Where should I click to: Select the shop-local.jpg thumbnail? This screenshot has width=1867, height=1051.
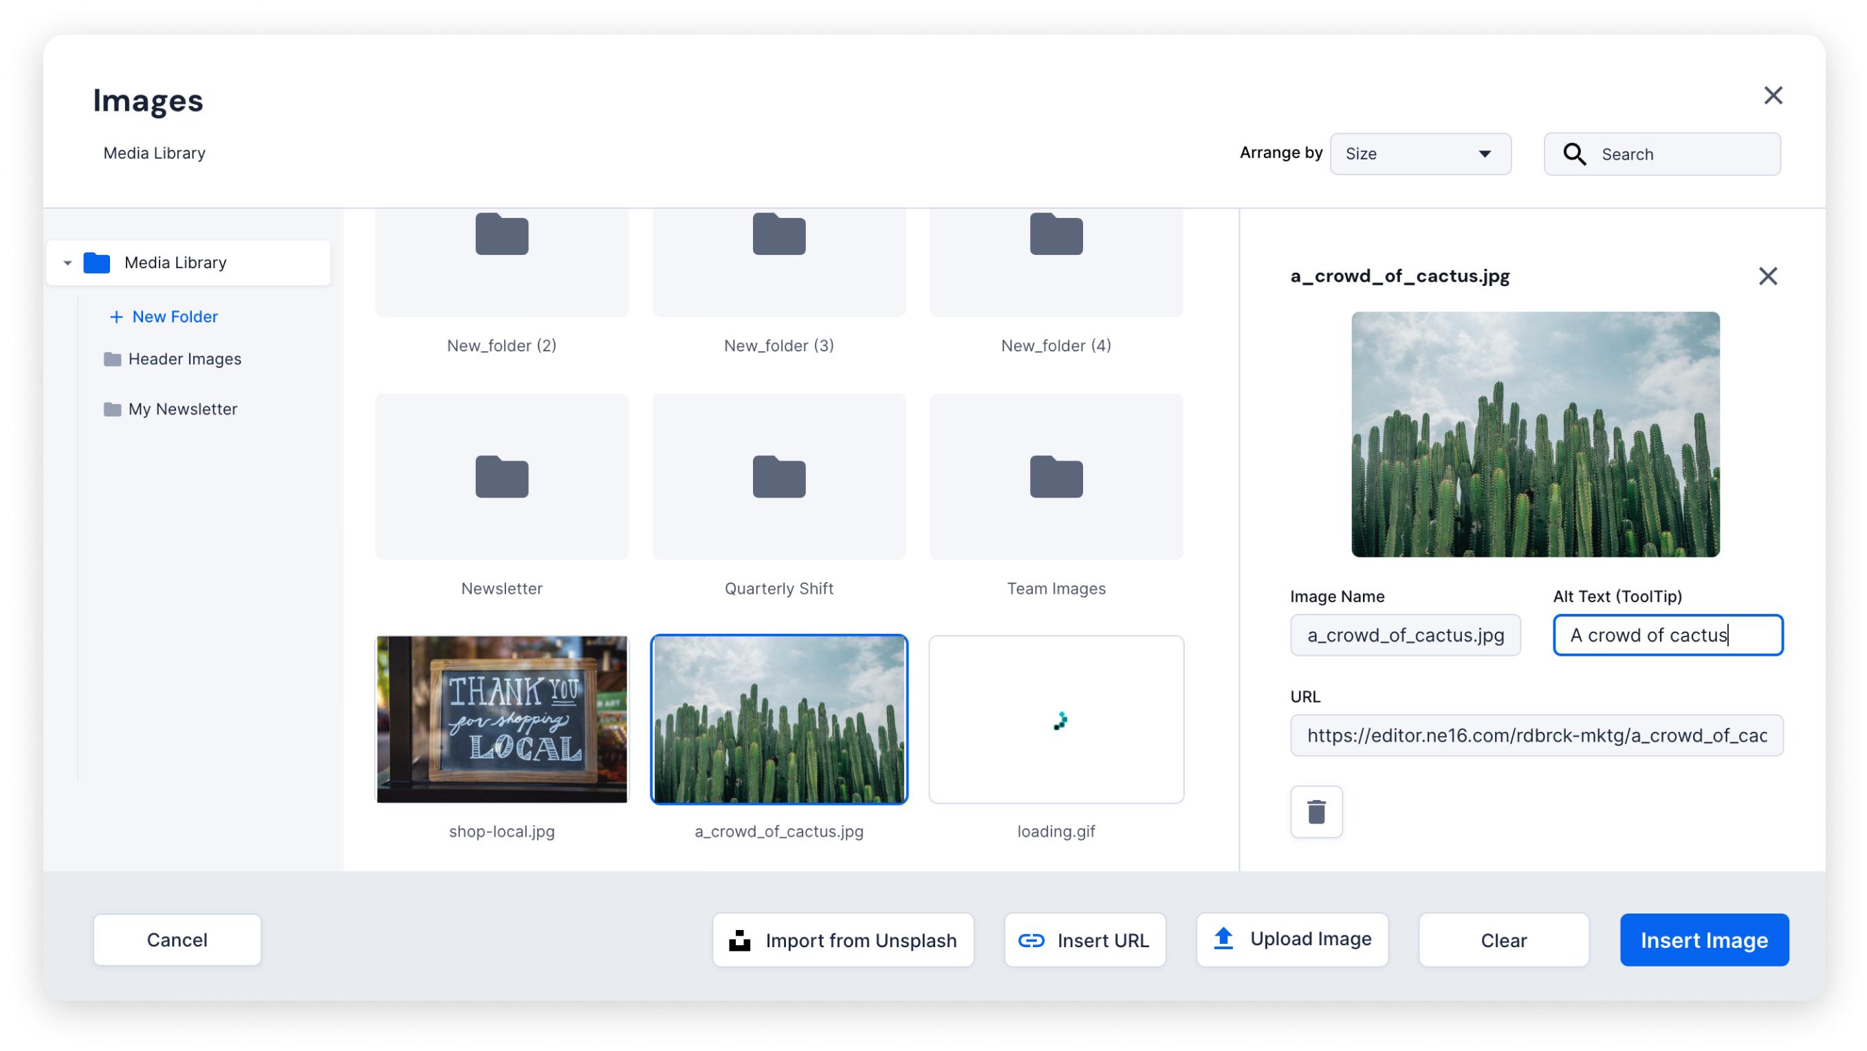click(501, 719)
